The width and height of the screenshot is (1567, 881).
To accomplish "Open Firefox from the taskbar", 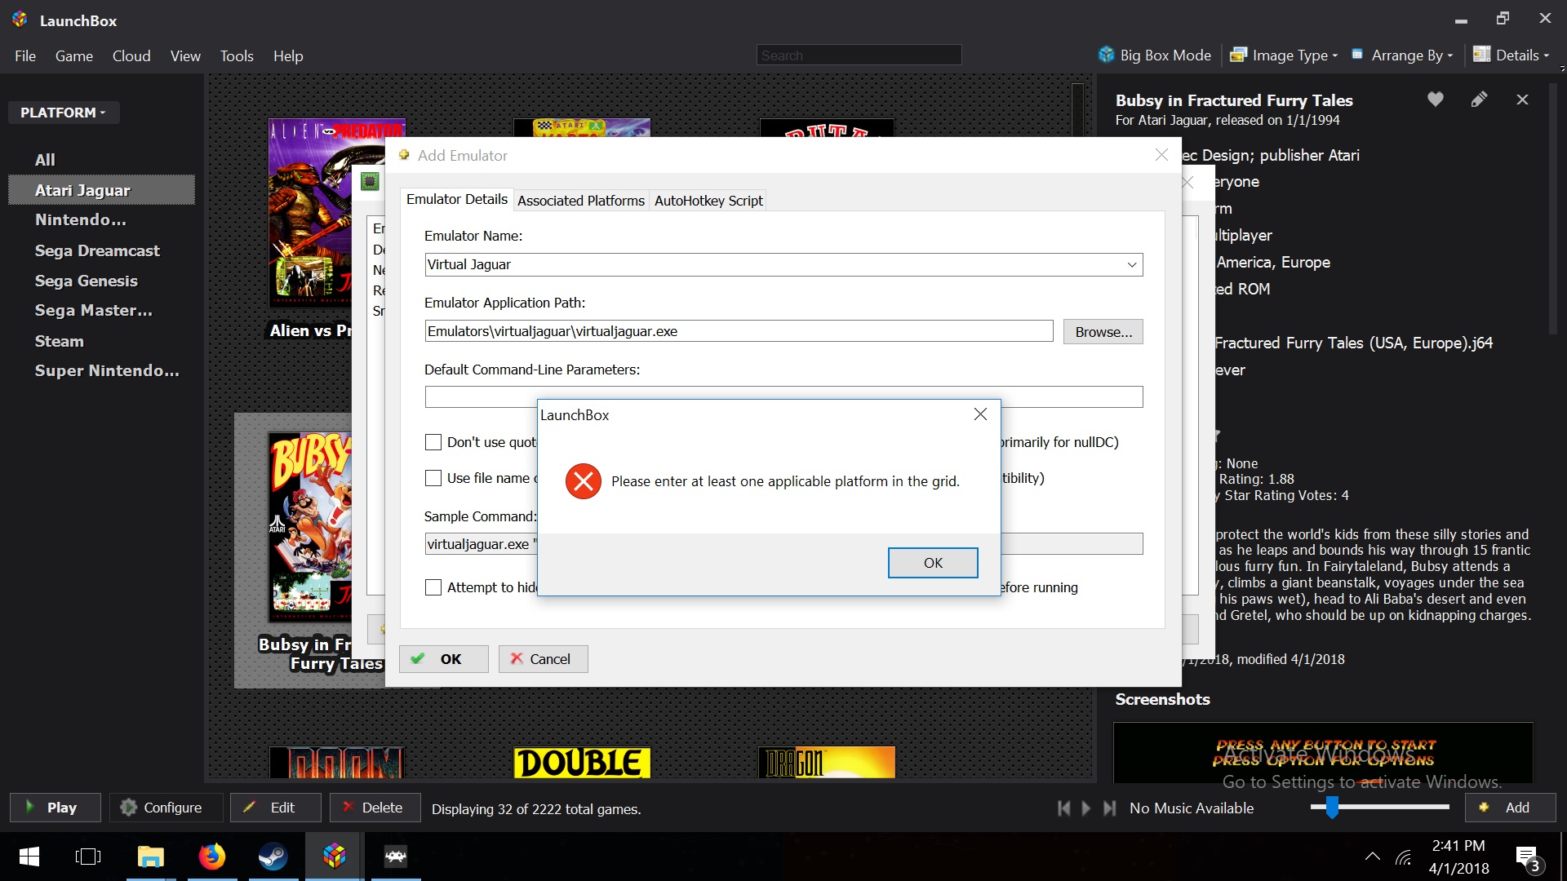I will (x=212, y=857).
